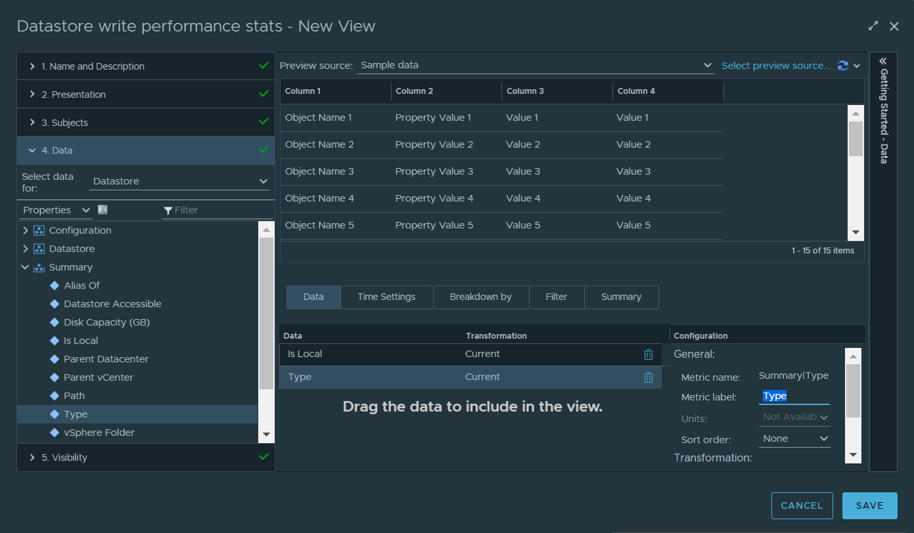Remove the Type data row with trash icon
The width and height of the screenshot is (914, 533).
649,377
